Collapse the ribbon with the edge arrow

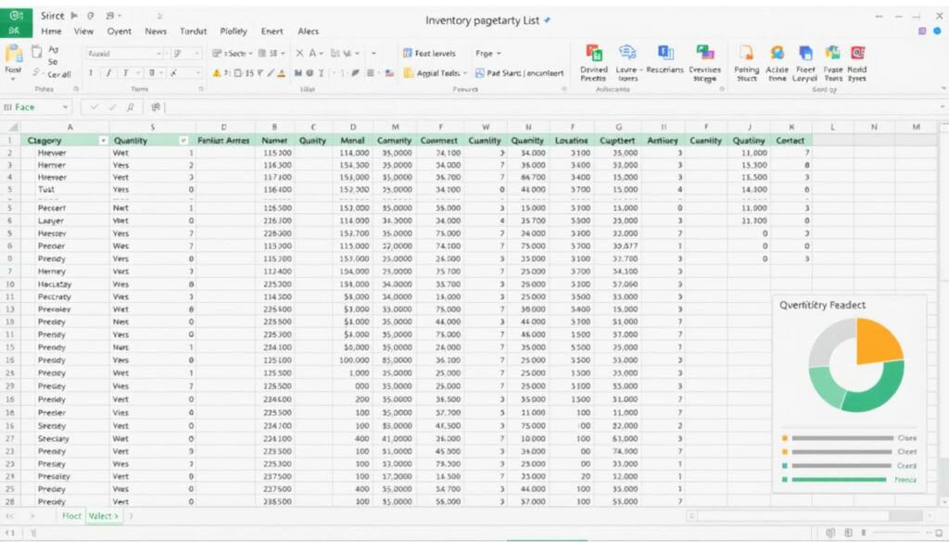click(x=943, y=89)
